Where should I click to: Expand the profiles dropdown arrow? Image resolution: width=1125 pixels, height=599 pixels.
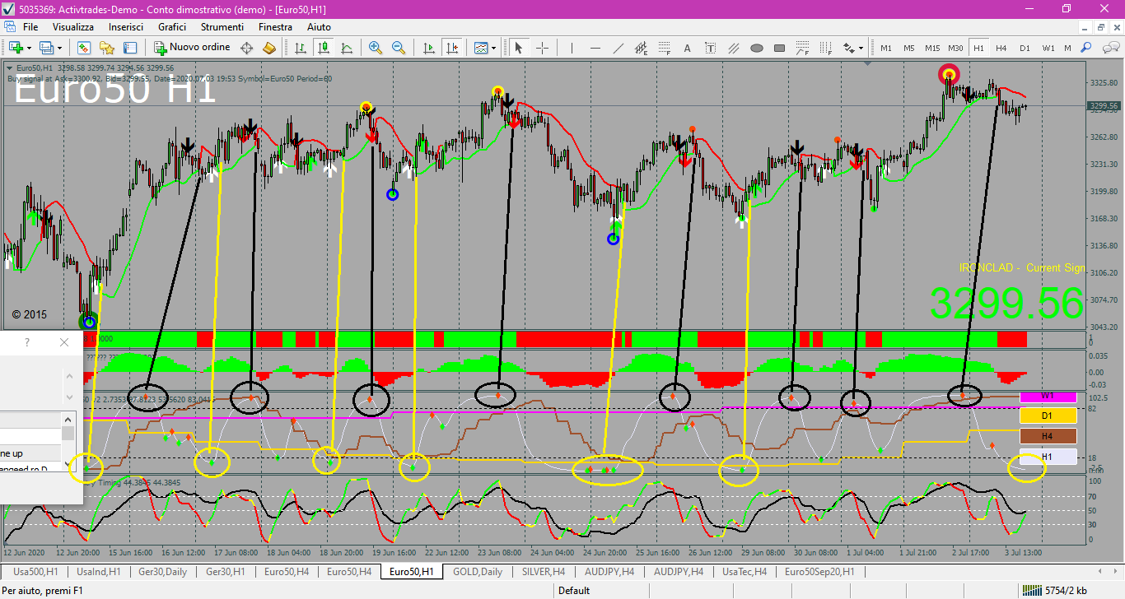(x=60, y=48)
